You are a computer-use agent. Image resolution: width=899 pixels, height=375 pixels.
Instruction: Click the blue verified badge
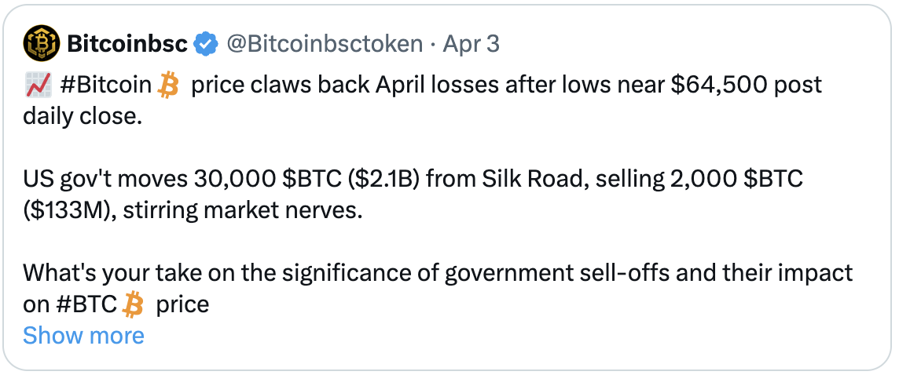tap(206, 43)
